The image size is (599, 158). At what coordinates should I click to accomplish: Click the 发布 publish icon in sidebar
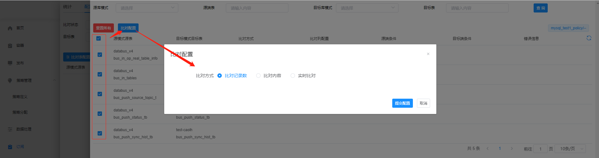(x=10, y=63)
